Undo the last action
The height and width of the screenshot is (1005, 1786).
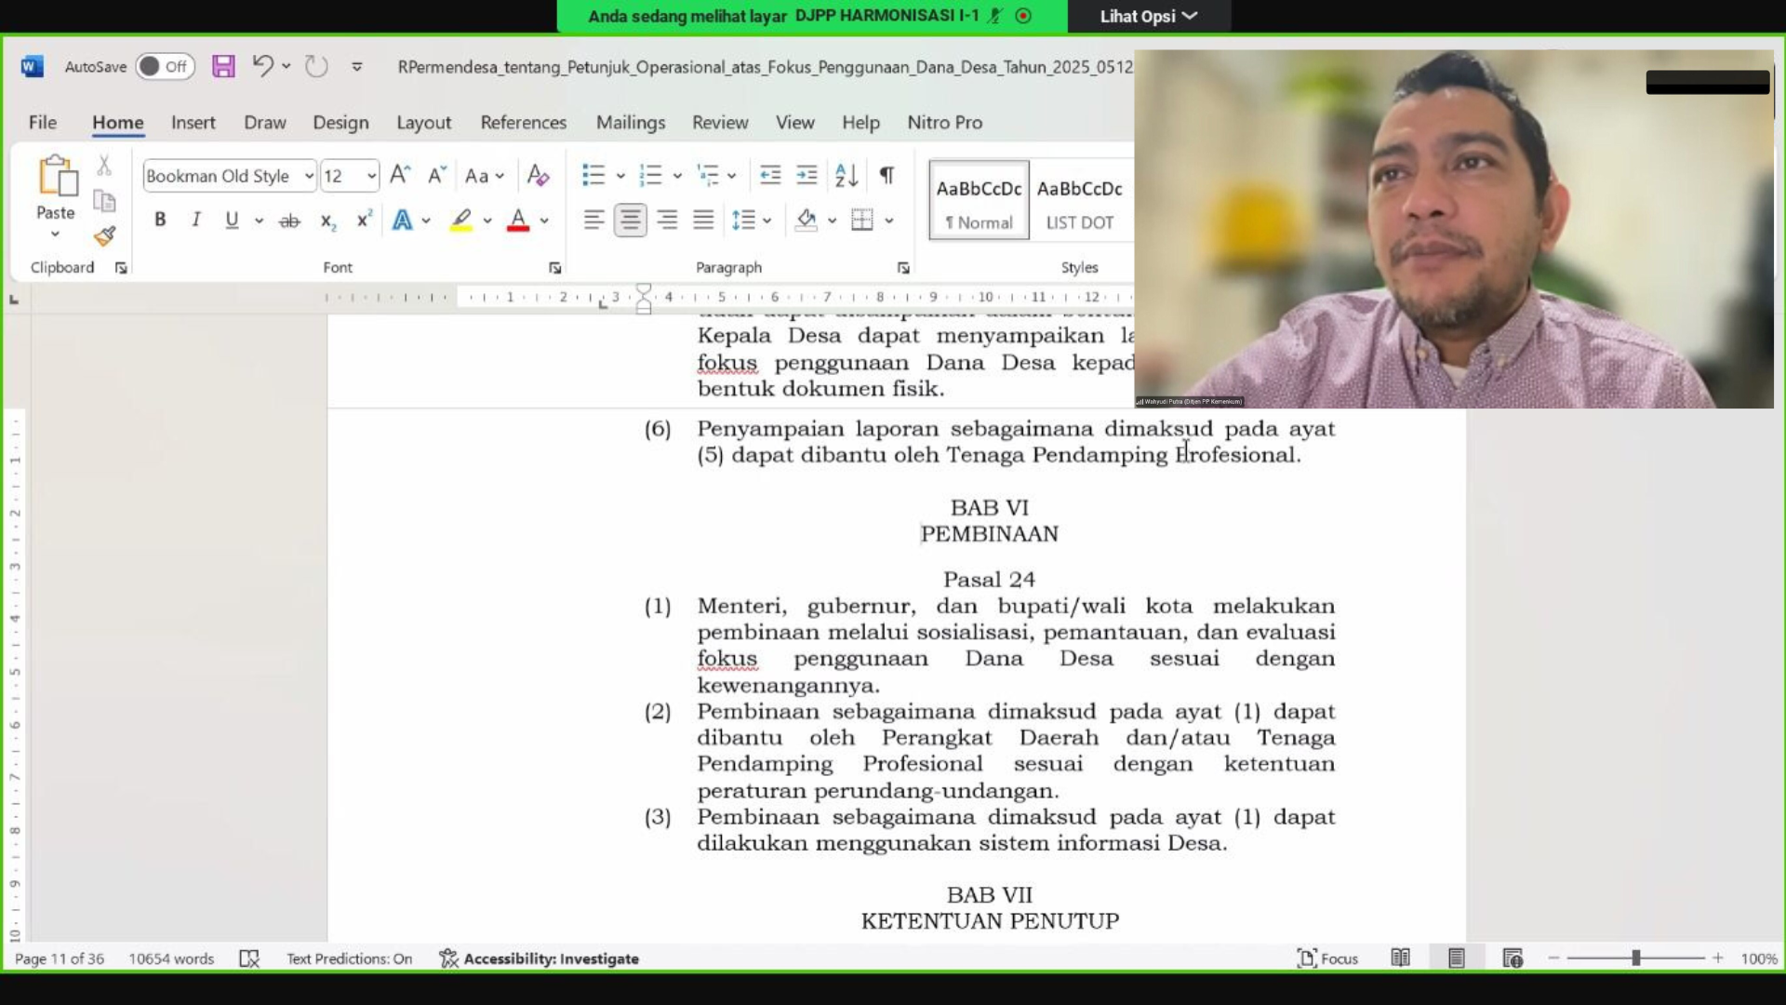coord(262,66)
